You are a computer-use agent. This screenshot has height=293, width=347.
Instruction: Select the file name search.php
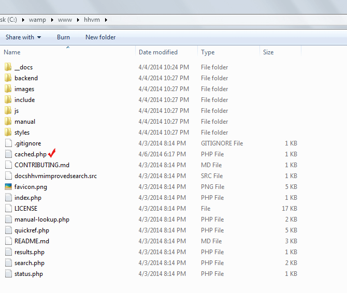[x=30, y=263]
